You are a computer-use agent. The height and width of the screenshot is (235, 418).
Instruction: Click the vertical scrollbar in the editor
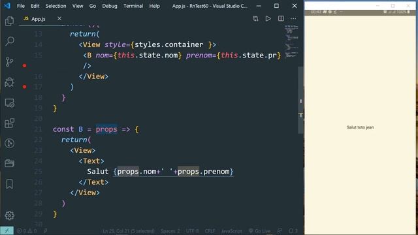pyautogui.click(x=300, y=100)
